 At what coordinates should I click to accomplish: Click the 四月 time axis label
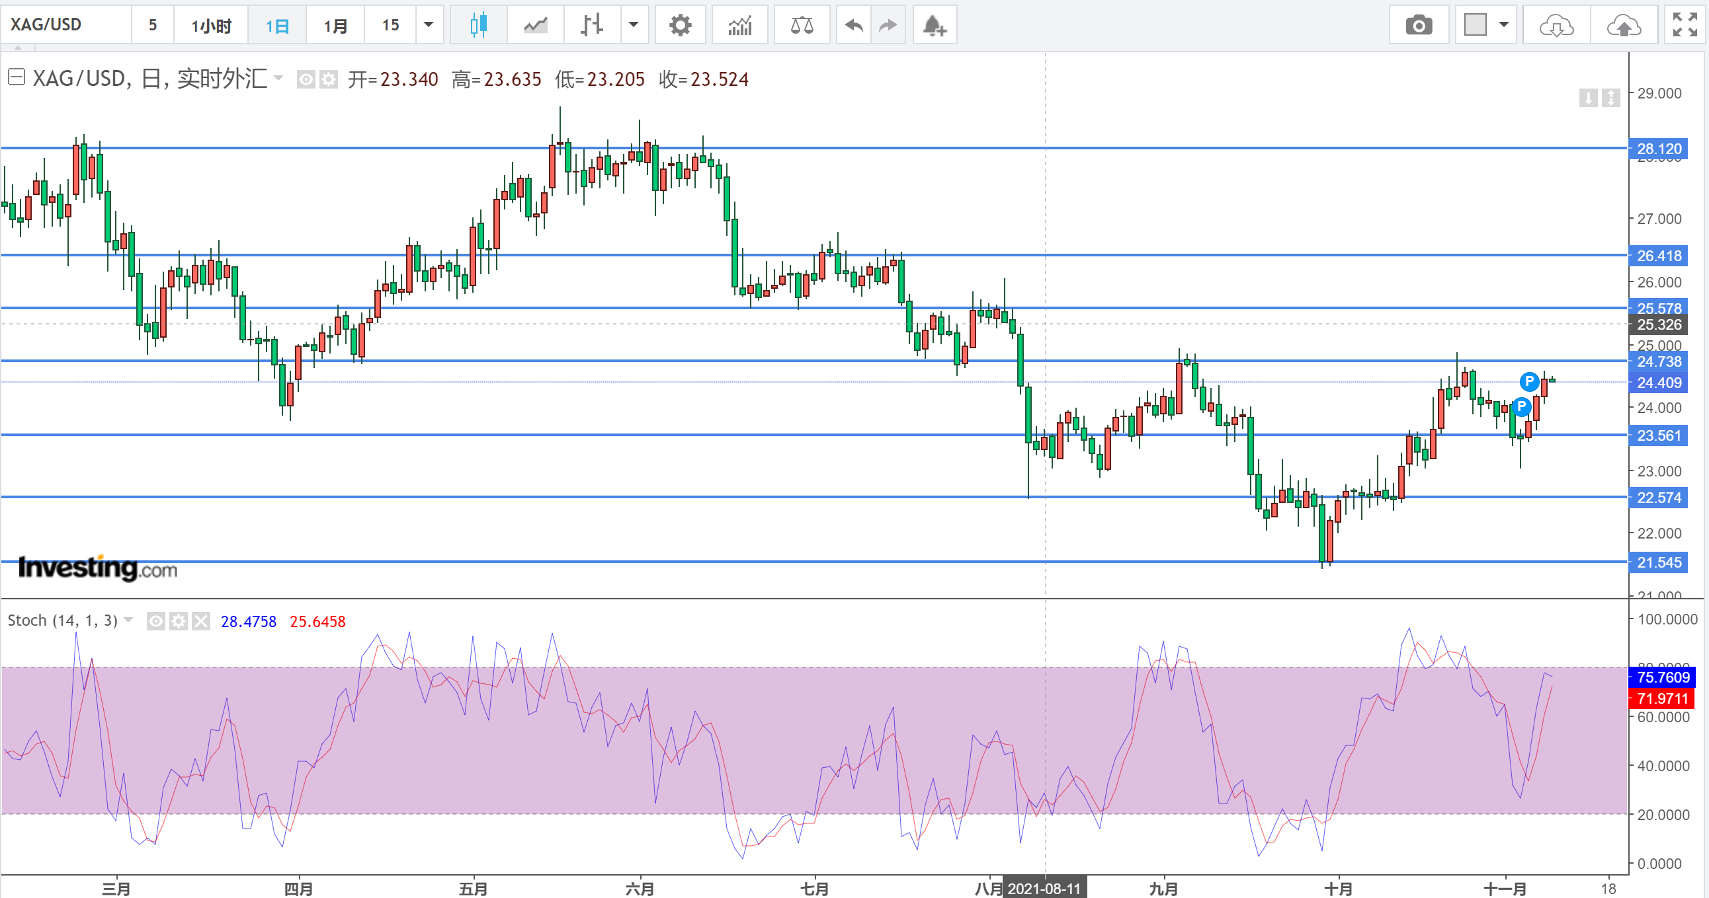tap(298, 888)
